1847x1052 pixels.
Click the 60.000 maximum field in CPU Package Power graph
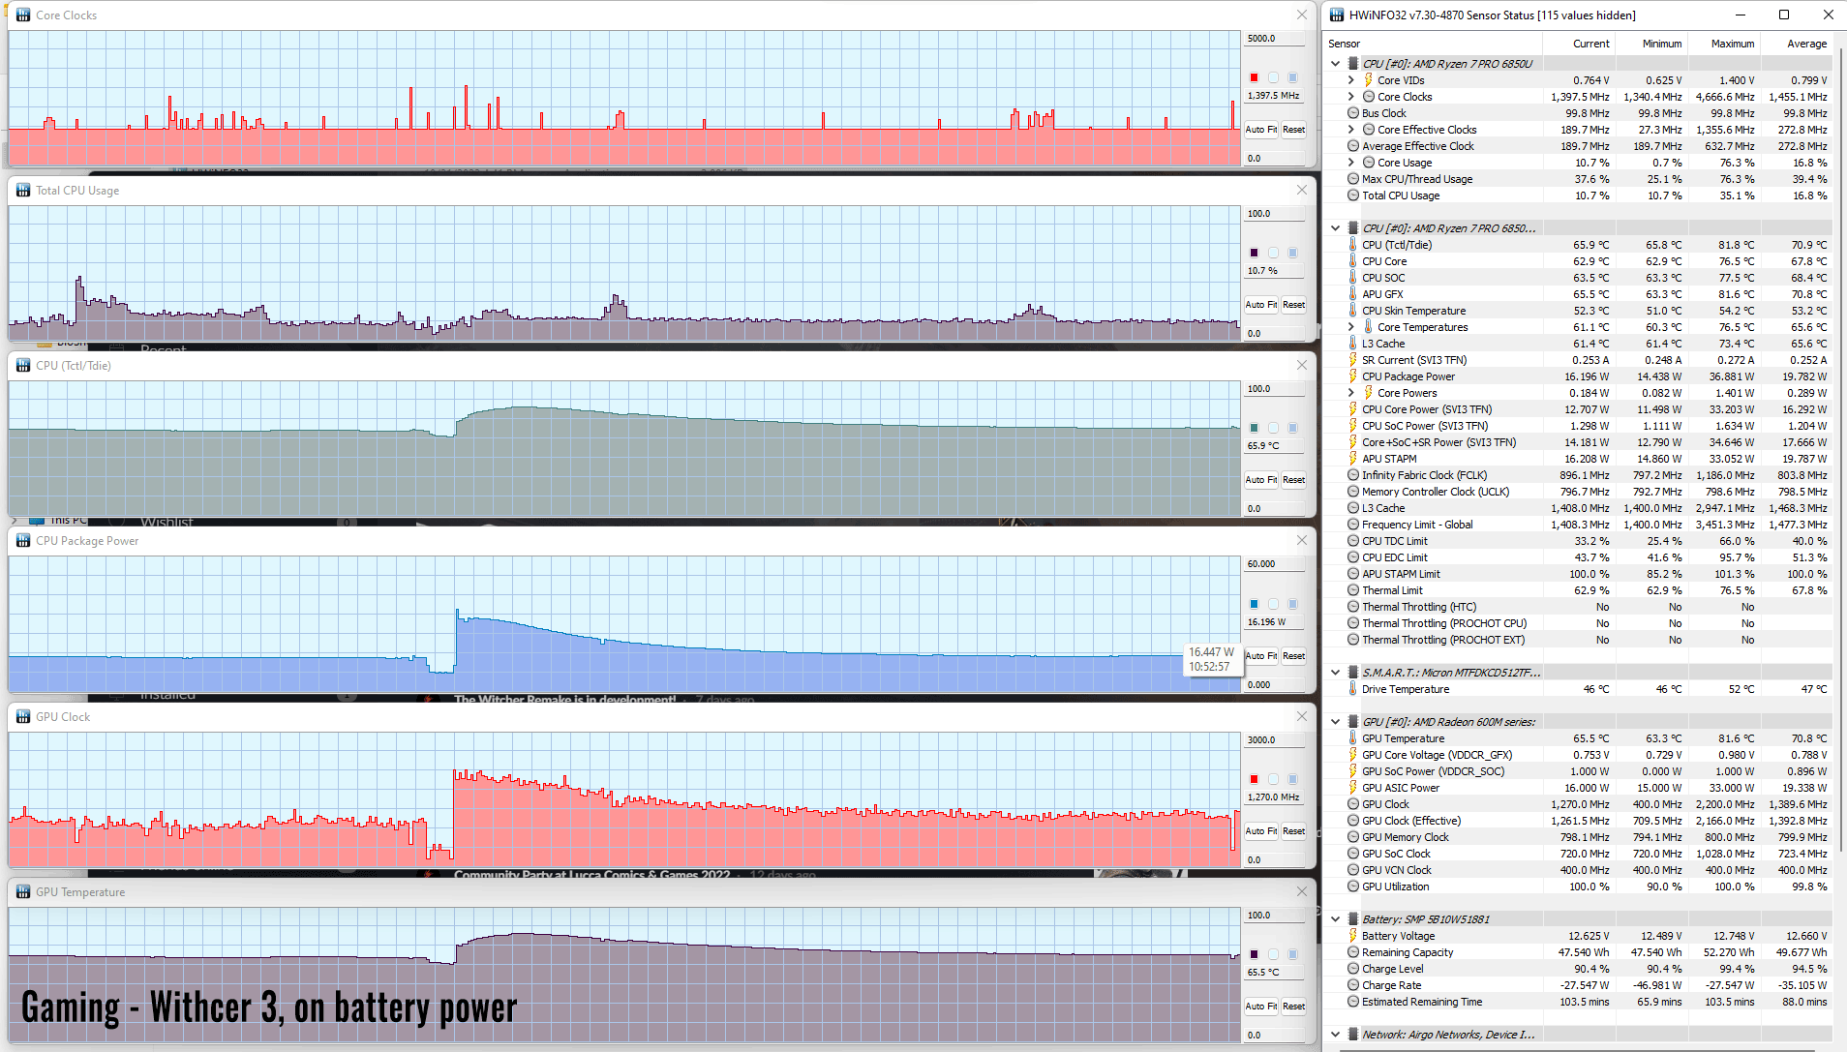click(x=1275, y=564)
